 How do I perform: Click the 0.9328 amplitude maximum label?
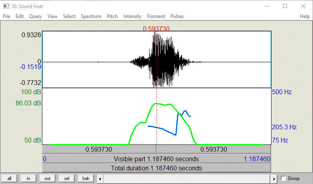click(x=31, y=35)
